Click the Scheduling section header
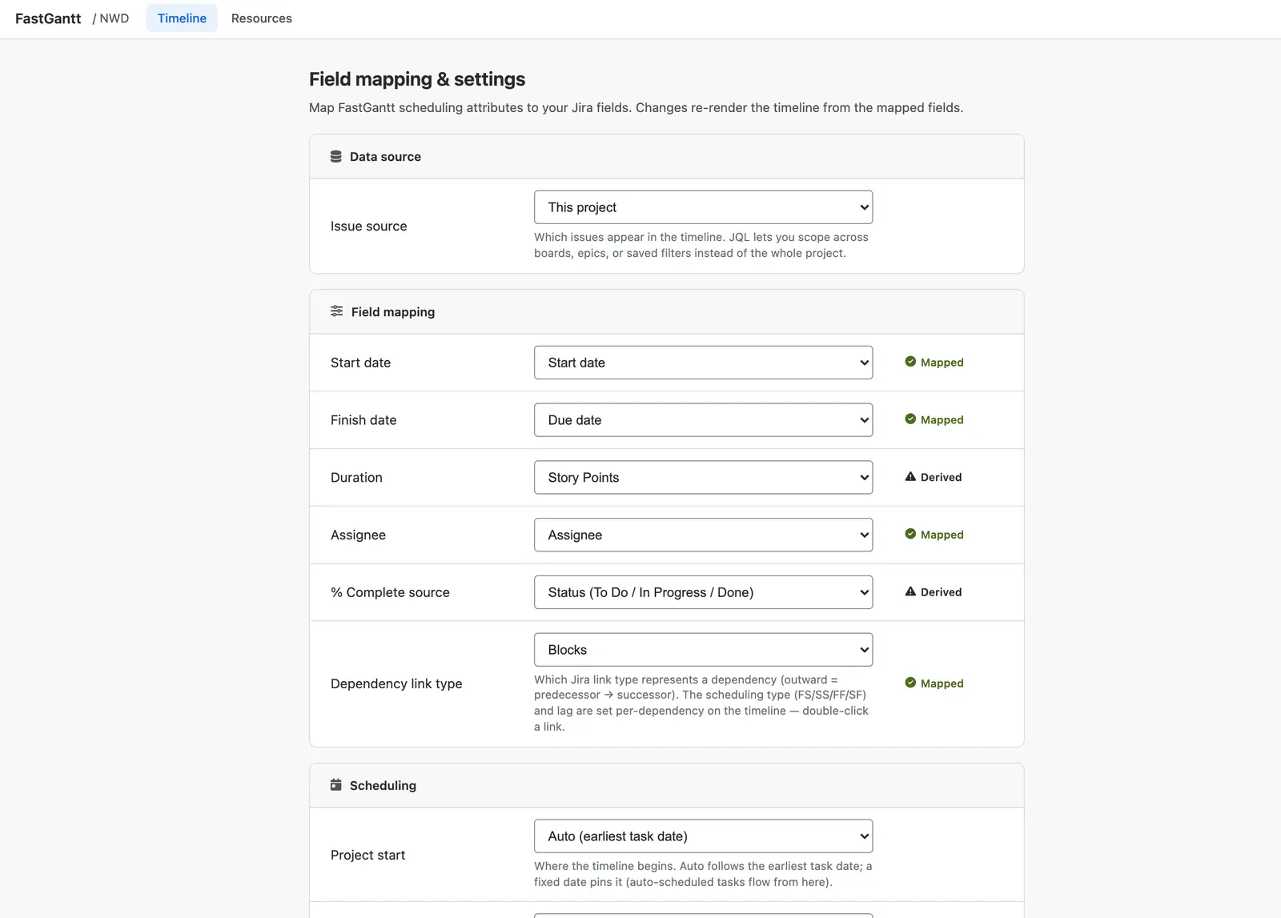Viewport: 1281px width, 918px height. (666, 786)
